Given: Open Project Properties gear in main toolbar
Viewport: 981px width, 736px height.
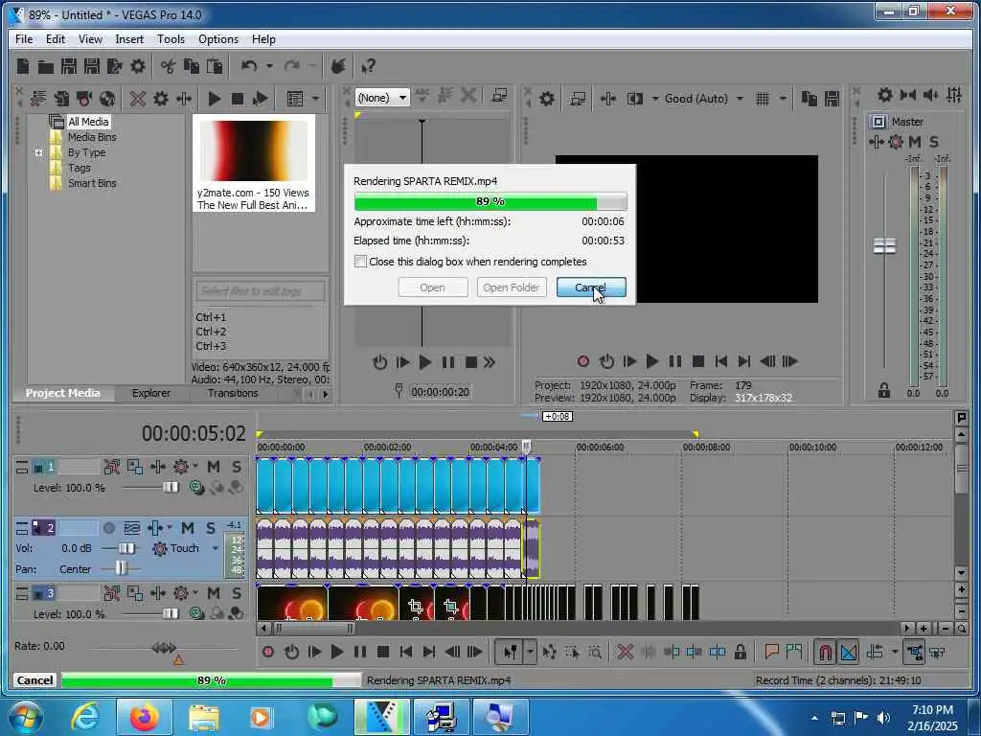Looking at the screenshot, I should [x=138, y=66].
